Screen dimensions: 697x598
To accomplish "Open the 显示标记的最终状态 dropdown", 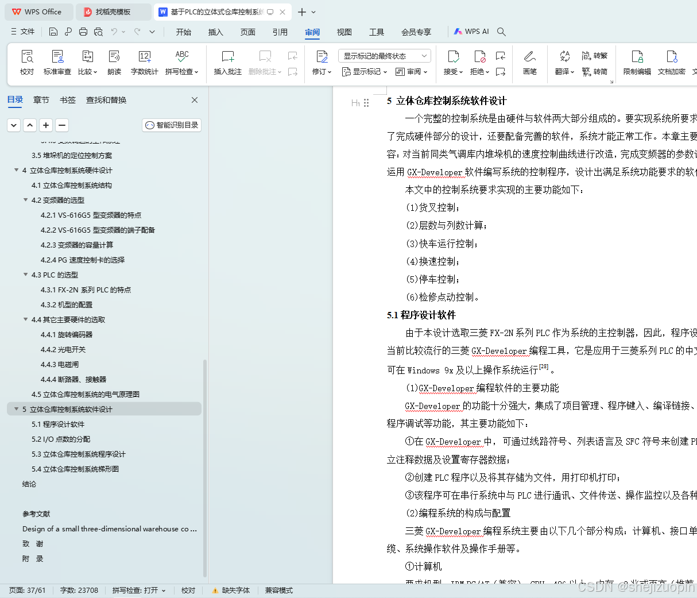I will coord(384,56).
